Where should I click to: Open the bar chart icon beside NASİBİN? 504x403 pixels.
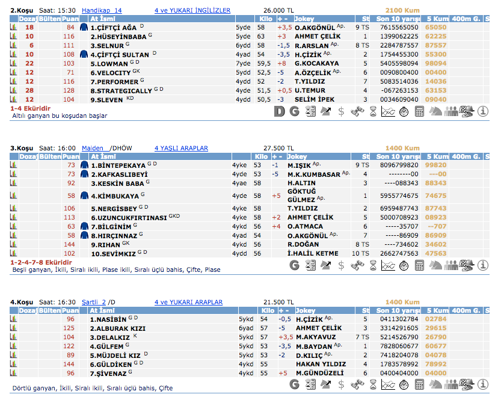click(x=13, y=319)
